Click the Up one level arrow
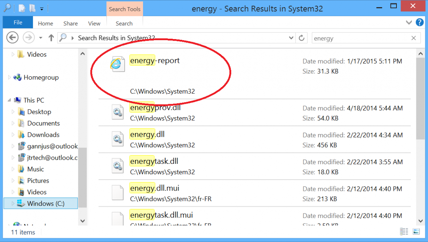This screenshot has width=428, height=242. 51,38
